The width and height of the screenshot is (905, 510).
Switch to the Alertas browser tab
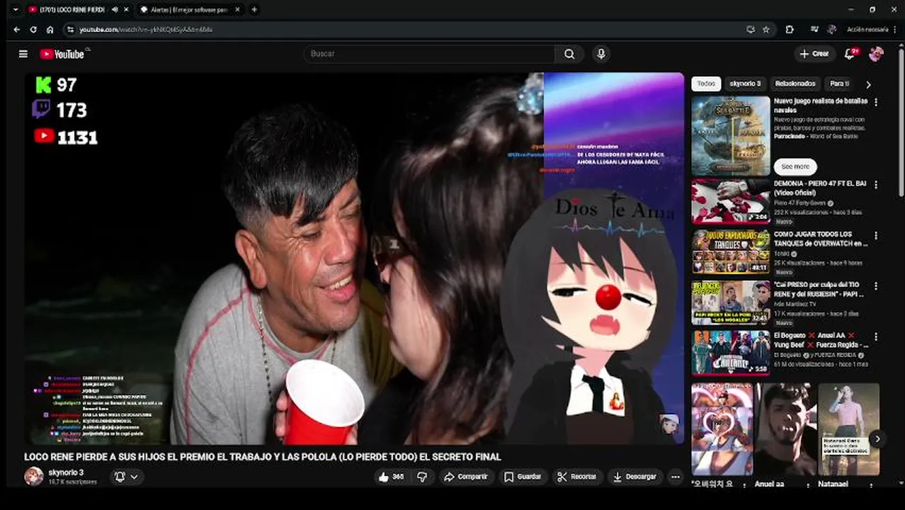tap(190, 10)
